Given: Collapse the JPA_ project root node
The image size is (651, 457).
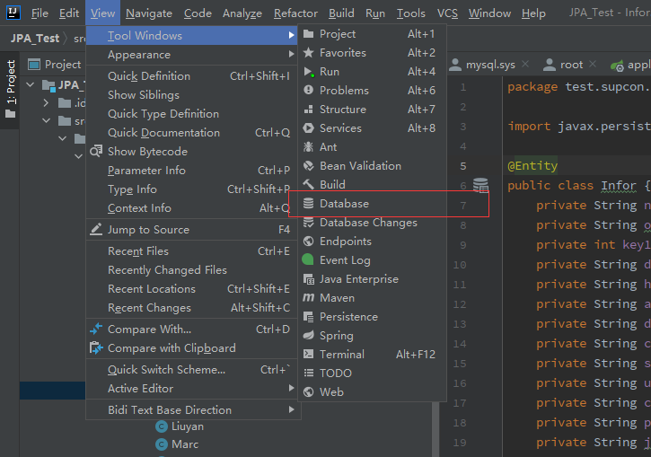Looking at the screenshot, I should click(x=31, y=85).
